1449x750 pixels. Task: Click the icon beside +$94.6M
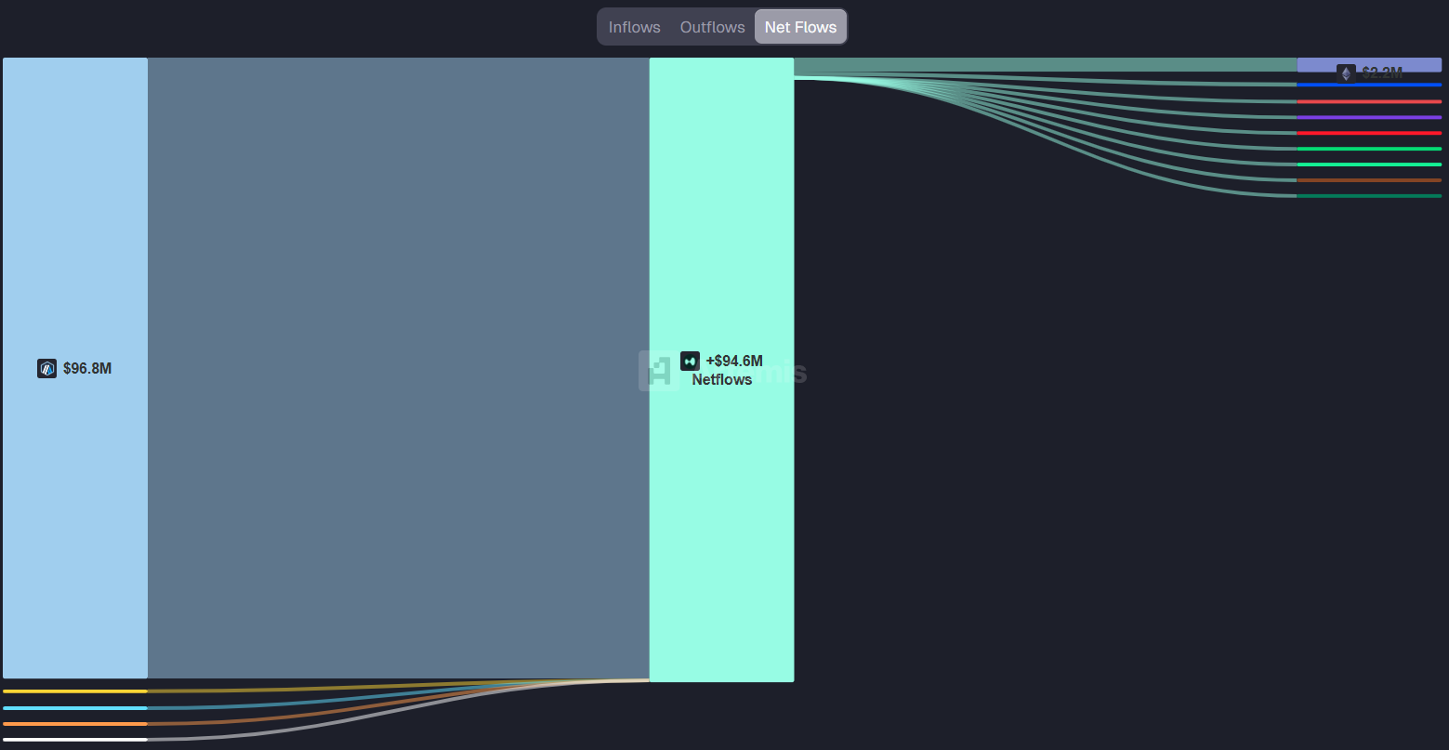point(690,361)
